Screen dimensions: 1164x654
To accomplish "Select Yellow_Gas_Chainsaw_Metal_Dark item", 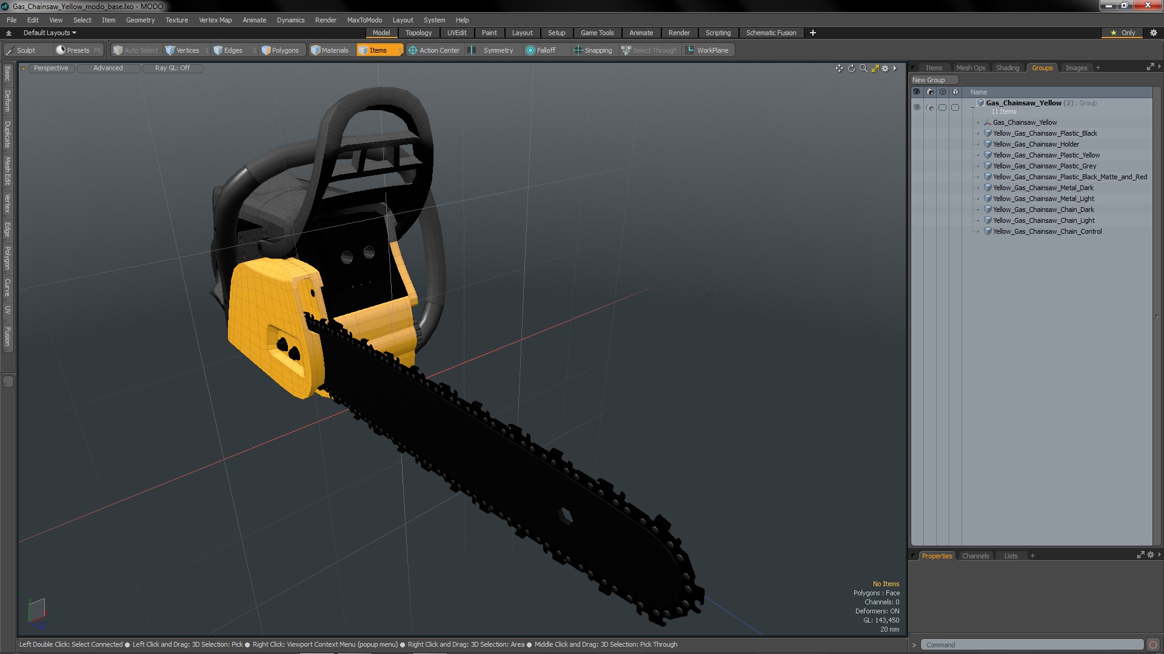I will [1043, 188].
